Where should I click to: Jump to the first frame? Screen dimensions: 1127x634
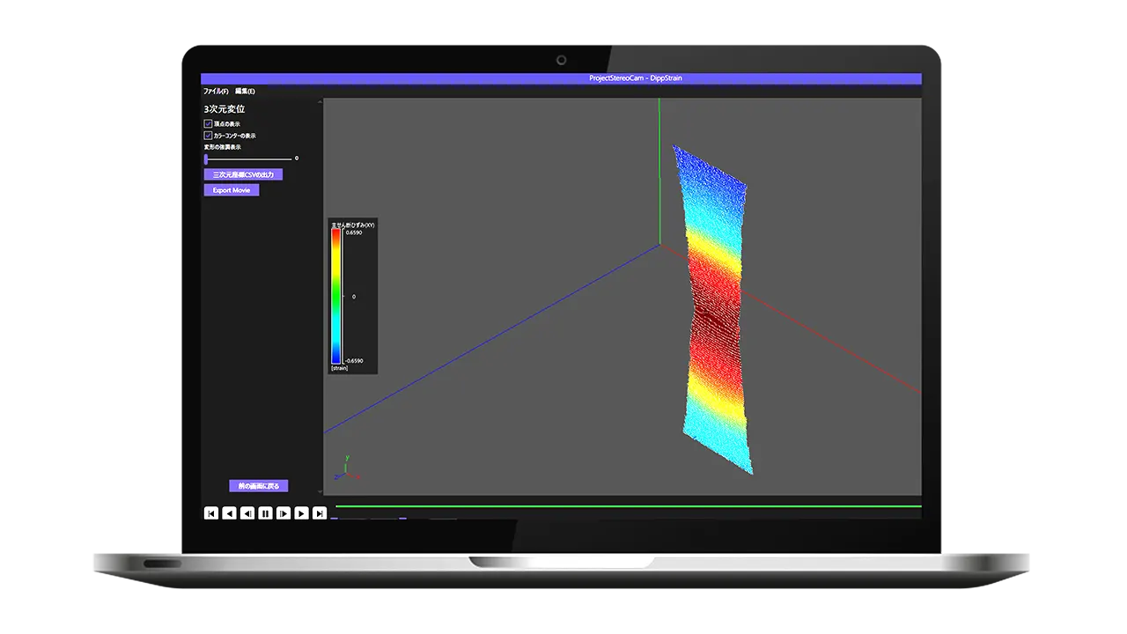click(211, 512)
